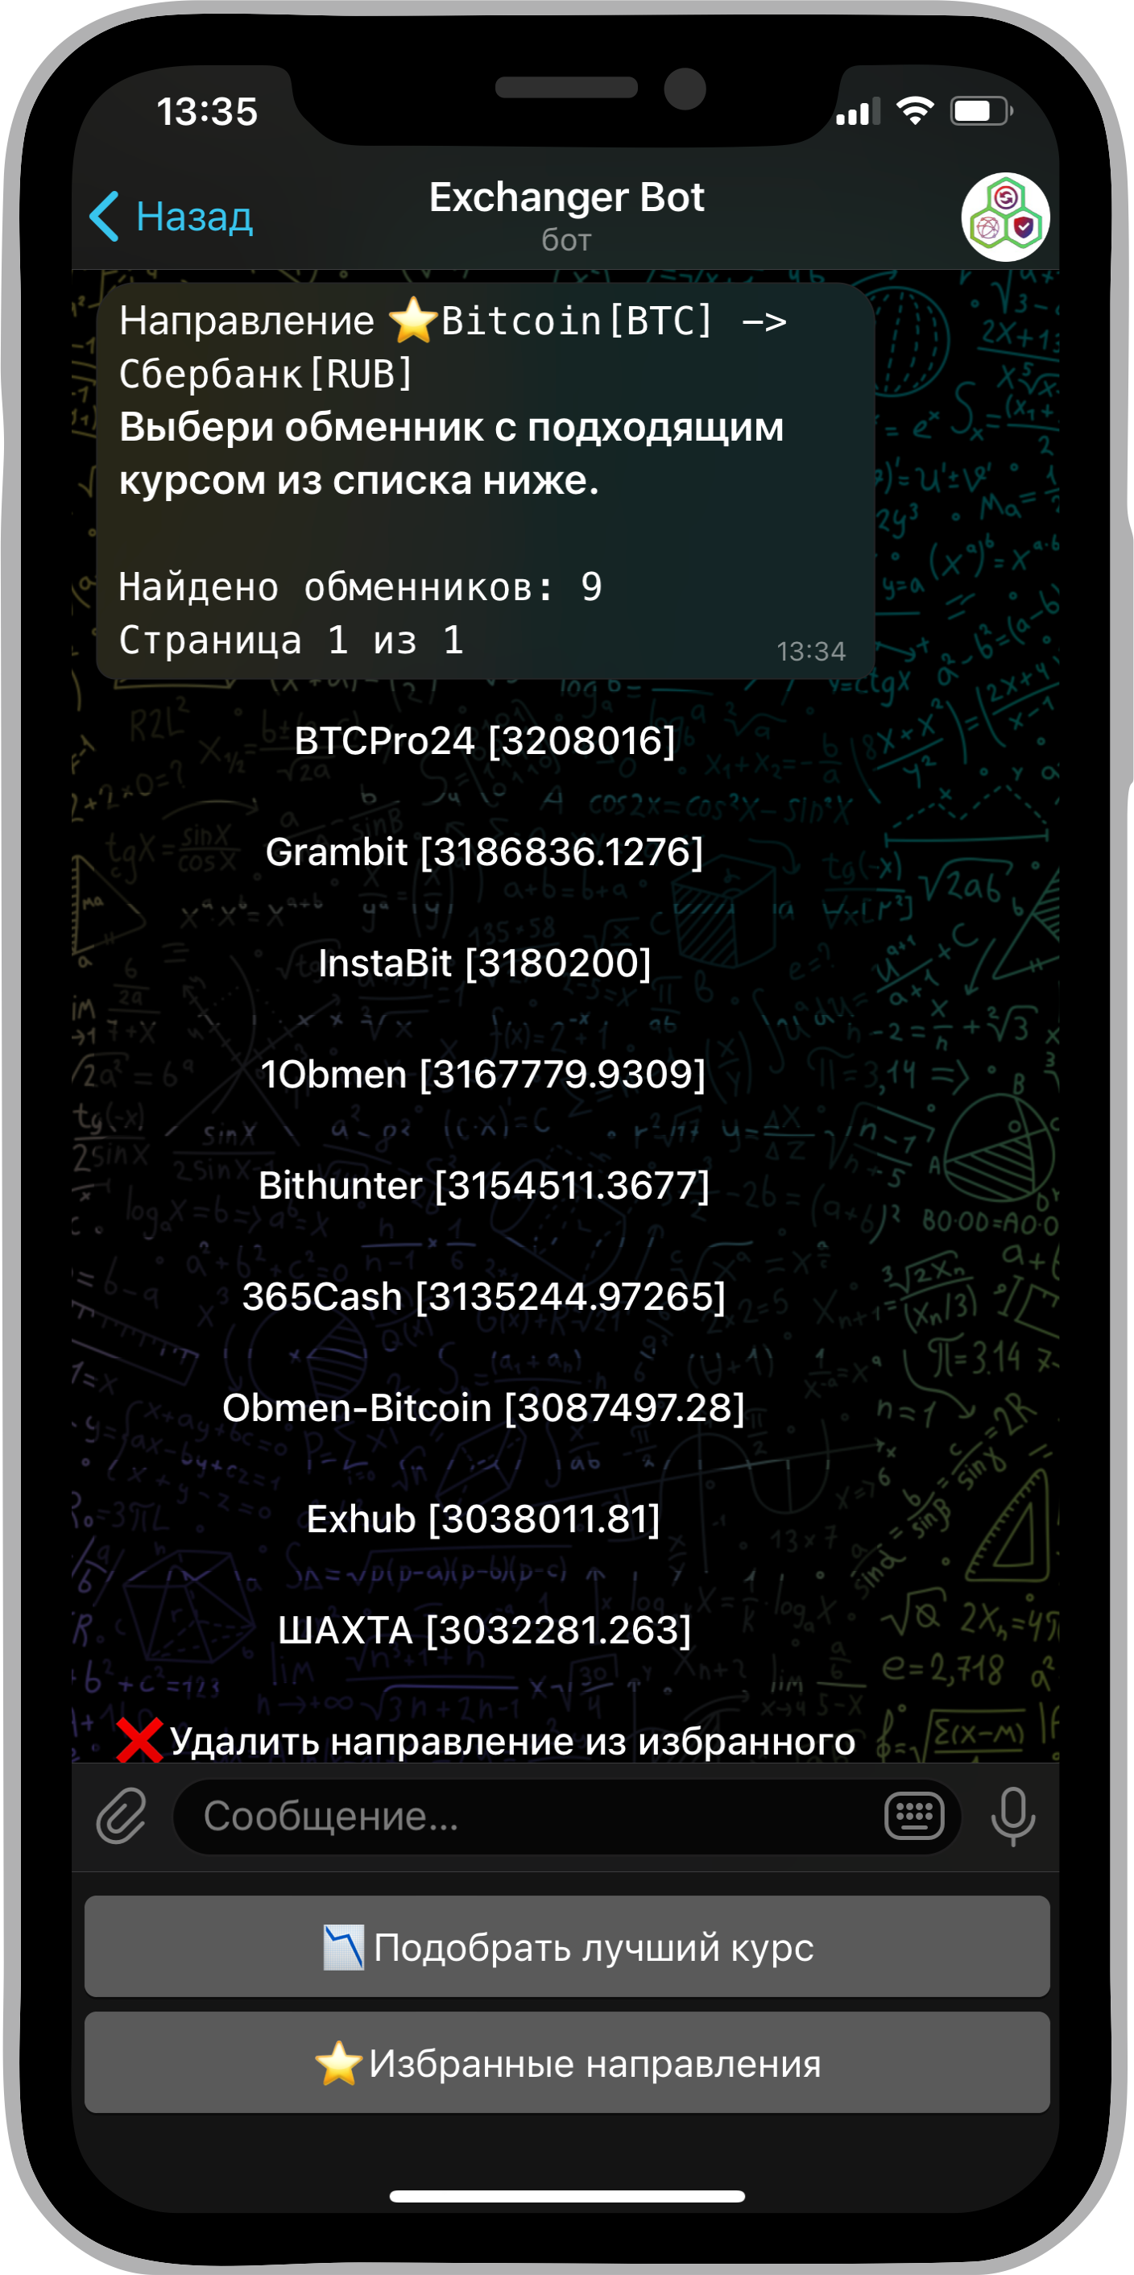Tap the 13:35 clock in status bar
This screenshot has width=1134, height=2275.
(x=207, y=112)
